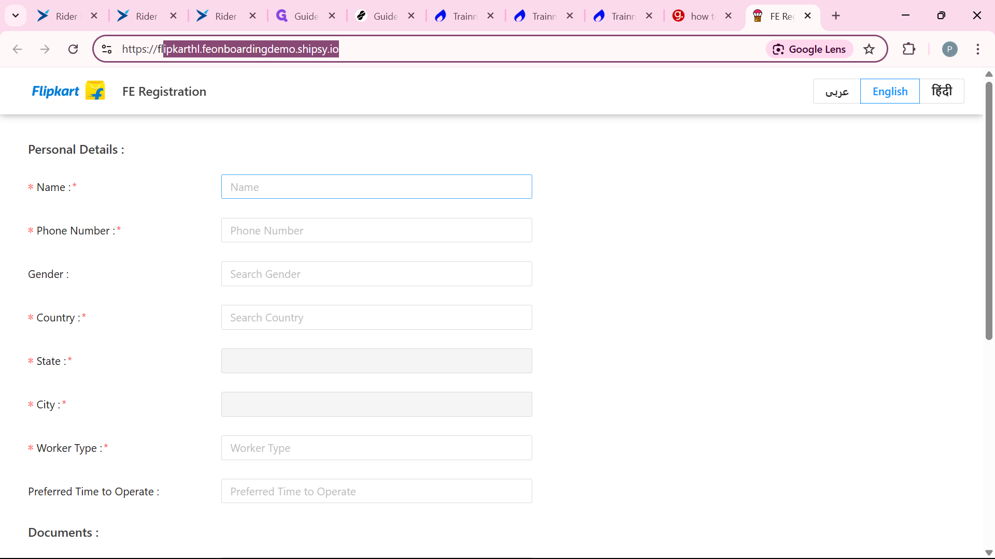Open the Search Country dropdown

click(376, 317)
